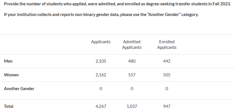The width and height of the screenshot is (234, 112).
Task: Select the Women applicants value 2,162
Action: [x=101, y=75]
